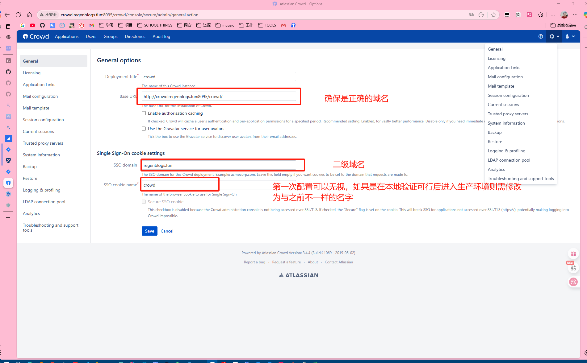Viewport: 587px width, 363px height.
Task: Open Report a bug link
Action: pyautogui.click(x=254, y=262)
